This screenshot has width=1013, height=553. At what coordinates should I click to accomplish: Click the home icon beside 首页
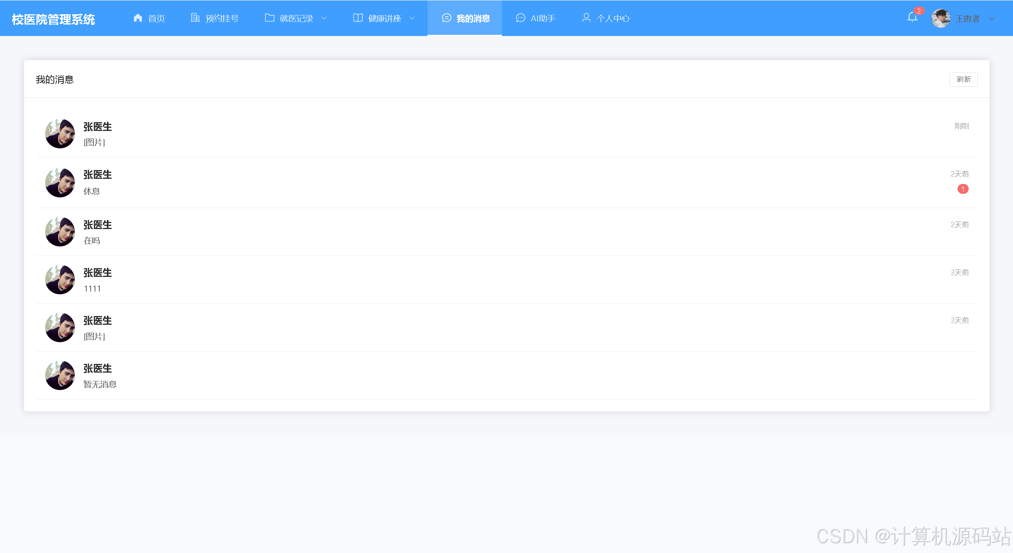pyautogui.click(x=138, y=18)
